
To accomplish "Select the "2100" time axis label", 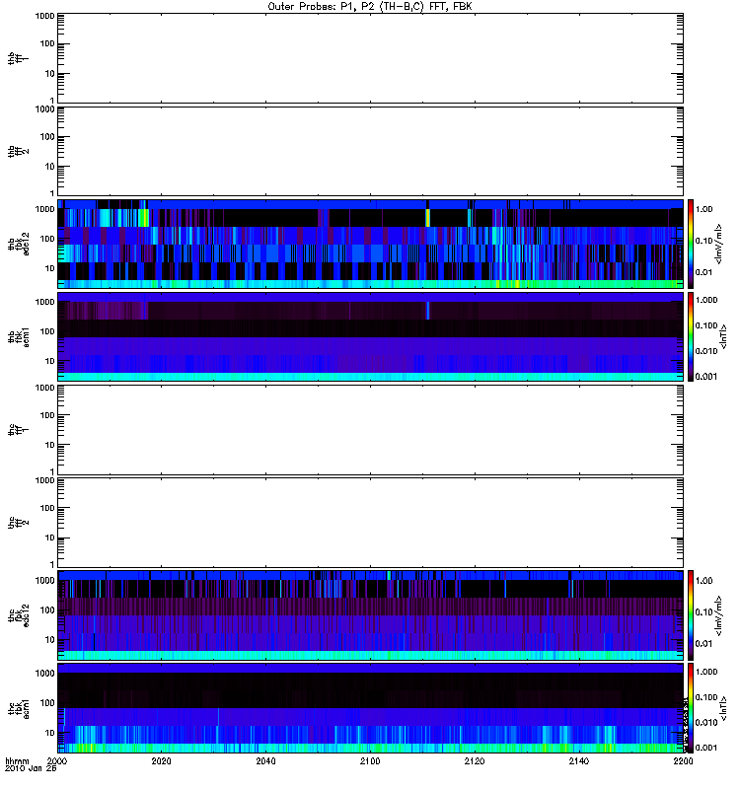I will (370, 760).
